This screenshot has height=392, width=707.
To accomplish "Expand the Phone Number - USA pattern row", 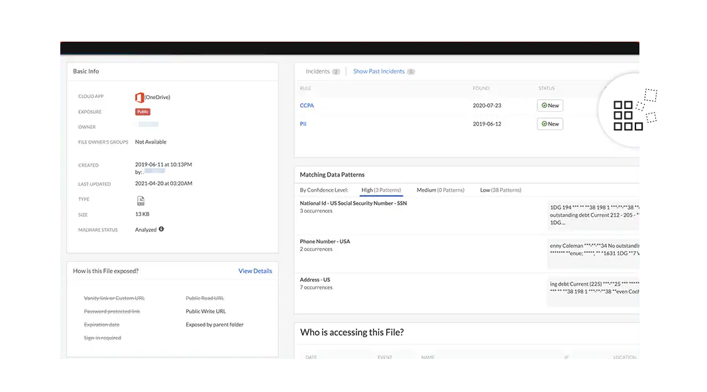I will point(325,242).
